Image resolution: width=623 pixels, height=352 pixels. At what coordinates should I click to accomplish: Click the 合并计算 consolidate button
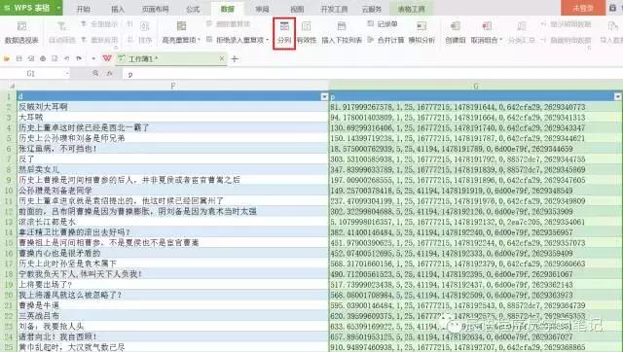385,40
